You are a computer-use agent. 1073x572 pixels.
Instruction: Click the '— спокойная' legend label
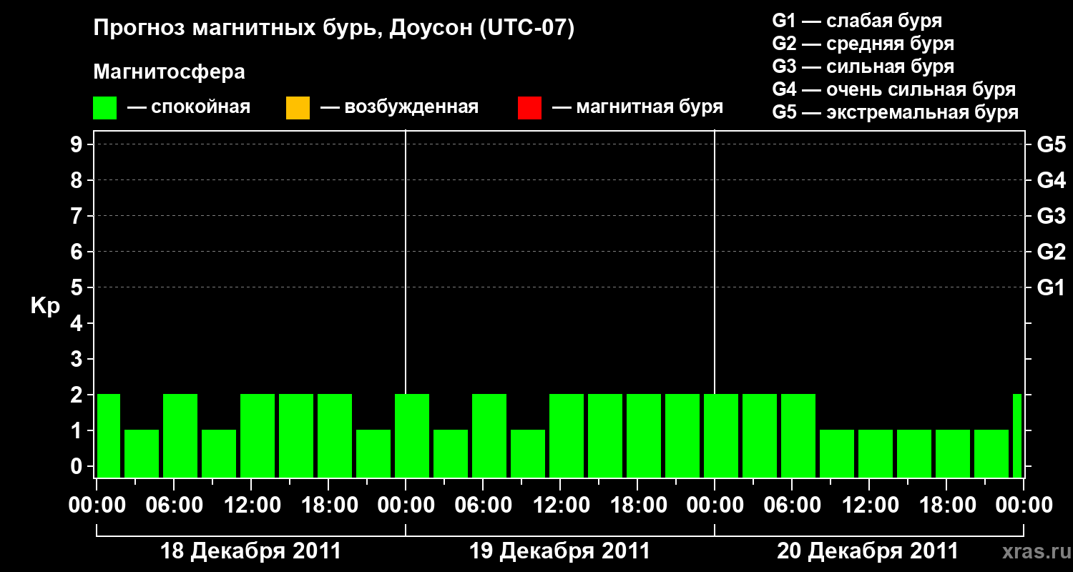pos(189,107)
